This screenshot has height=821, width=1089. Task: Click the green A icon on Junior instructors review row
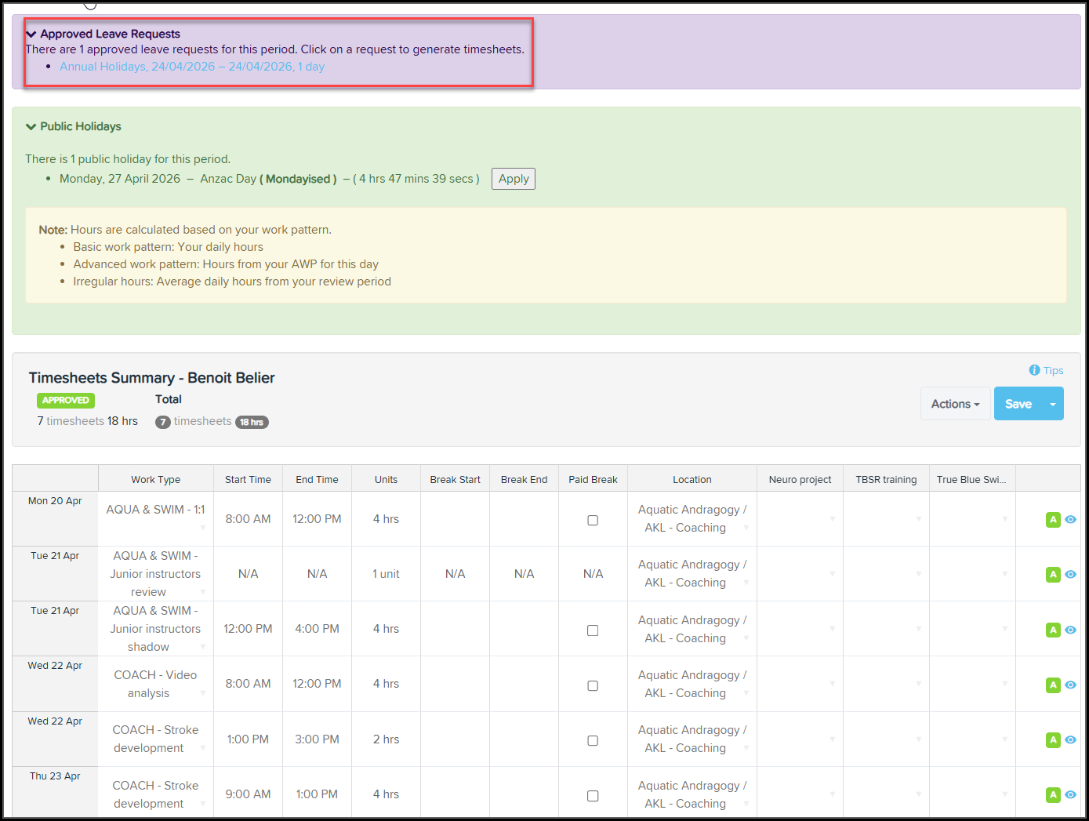click(1053, 574)
